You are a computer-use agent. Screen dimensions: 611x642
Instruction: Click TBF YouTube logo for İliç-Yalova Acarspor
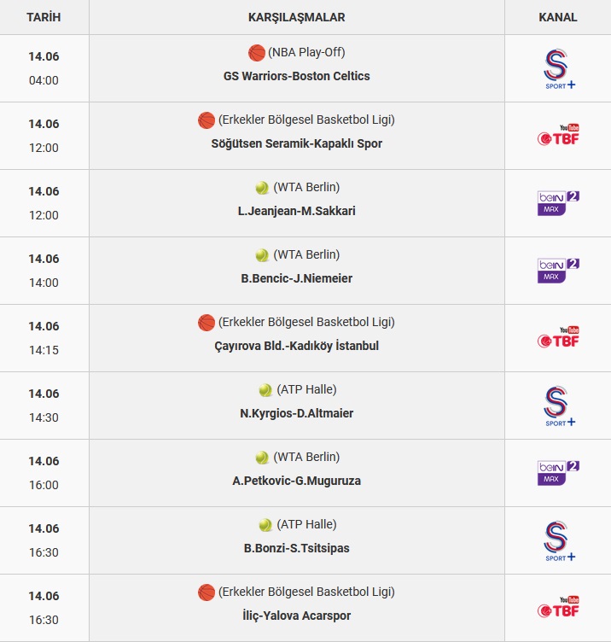[558, 607]
